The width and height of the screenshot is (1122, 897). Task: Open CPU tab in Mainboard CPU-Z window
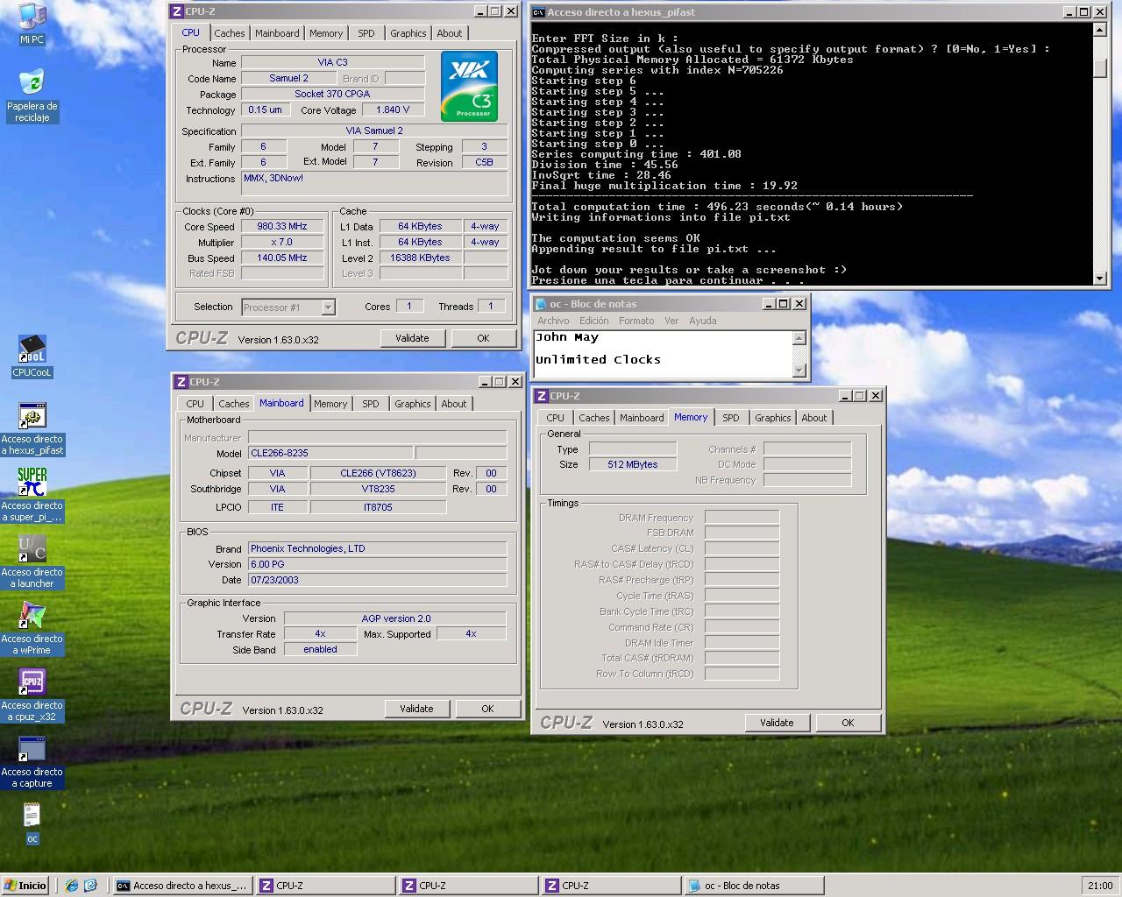[x=195, y=404]
